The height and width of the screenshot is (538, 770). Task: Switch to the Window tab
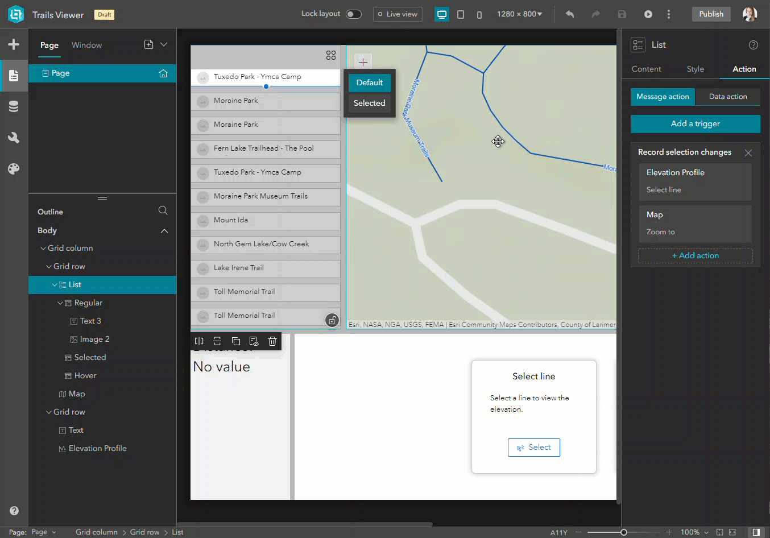click(86, 45)
